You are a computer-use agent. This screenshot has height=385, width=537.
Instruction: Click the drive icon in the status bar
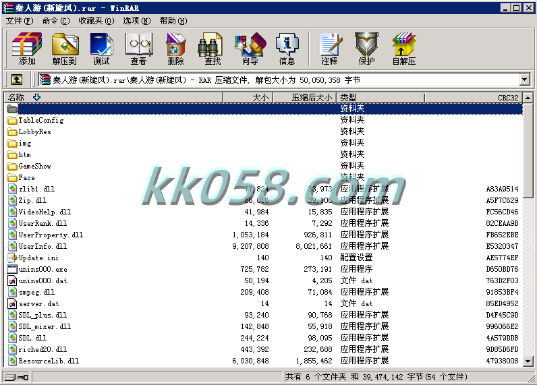point(10,377)
